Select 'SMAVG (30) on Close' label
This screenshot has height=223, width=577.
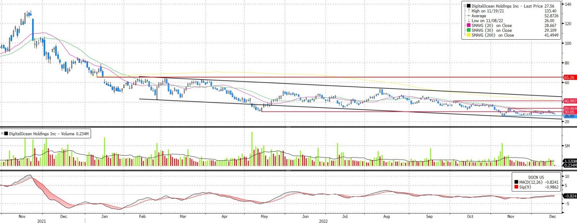pos(492,30)
